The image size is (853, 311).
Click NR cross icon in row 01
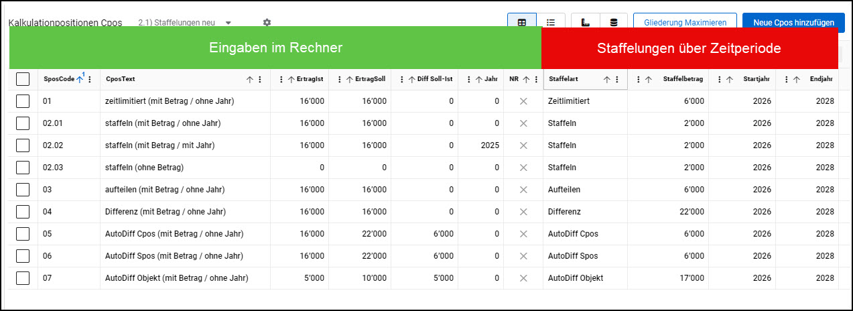523,101
